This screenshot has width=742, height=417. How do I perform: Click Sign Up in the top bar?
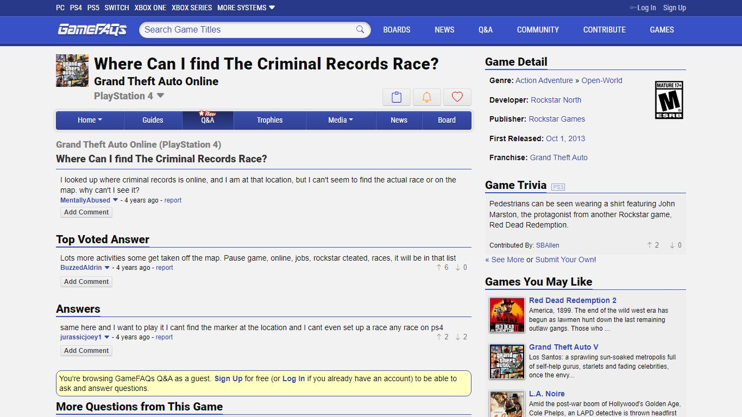click(675, 8)
